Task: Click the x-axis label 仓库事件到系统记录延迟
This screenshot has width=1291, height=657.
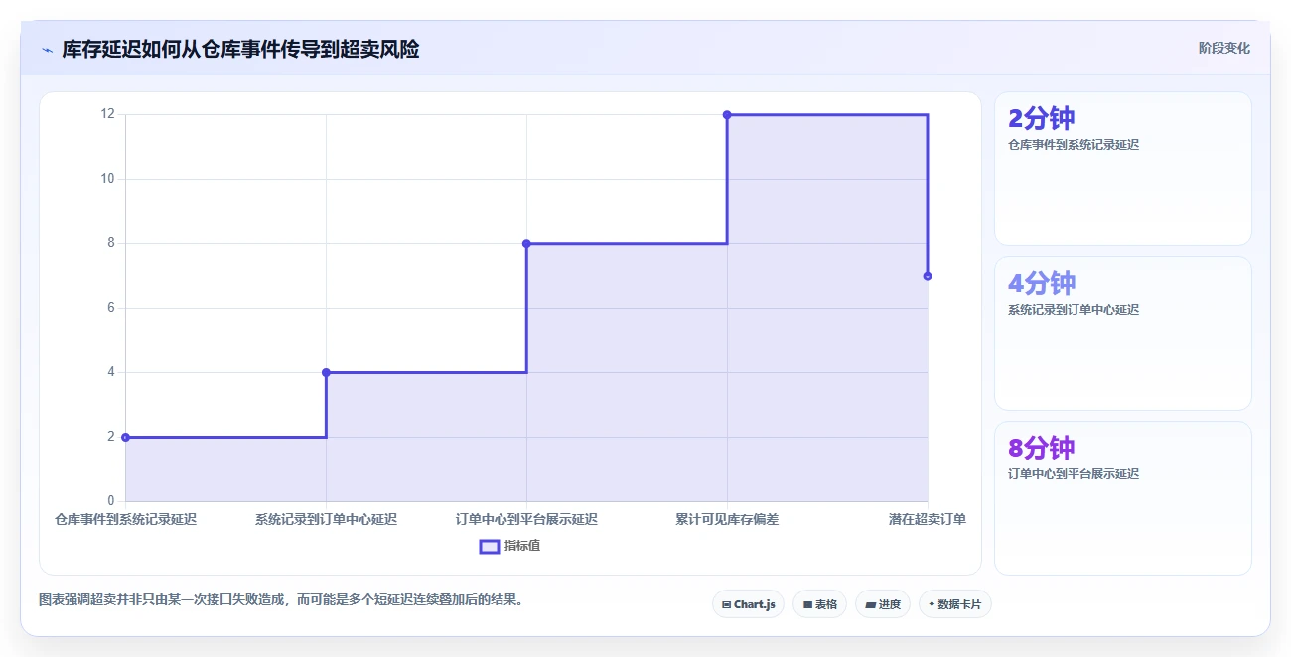Action: pyautogui.click(x=125, y=519)
